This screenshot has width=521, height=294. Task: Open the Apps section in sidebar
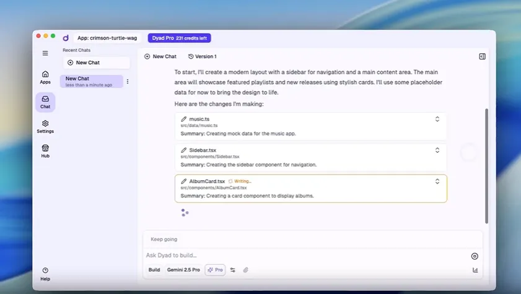pos(45,77)
